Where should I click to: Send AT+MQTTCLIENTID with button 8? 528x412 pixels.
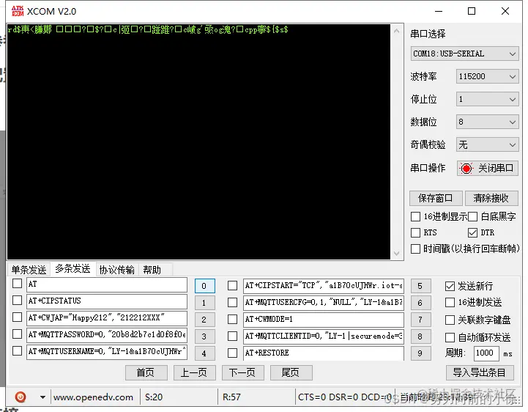point(420,336)
